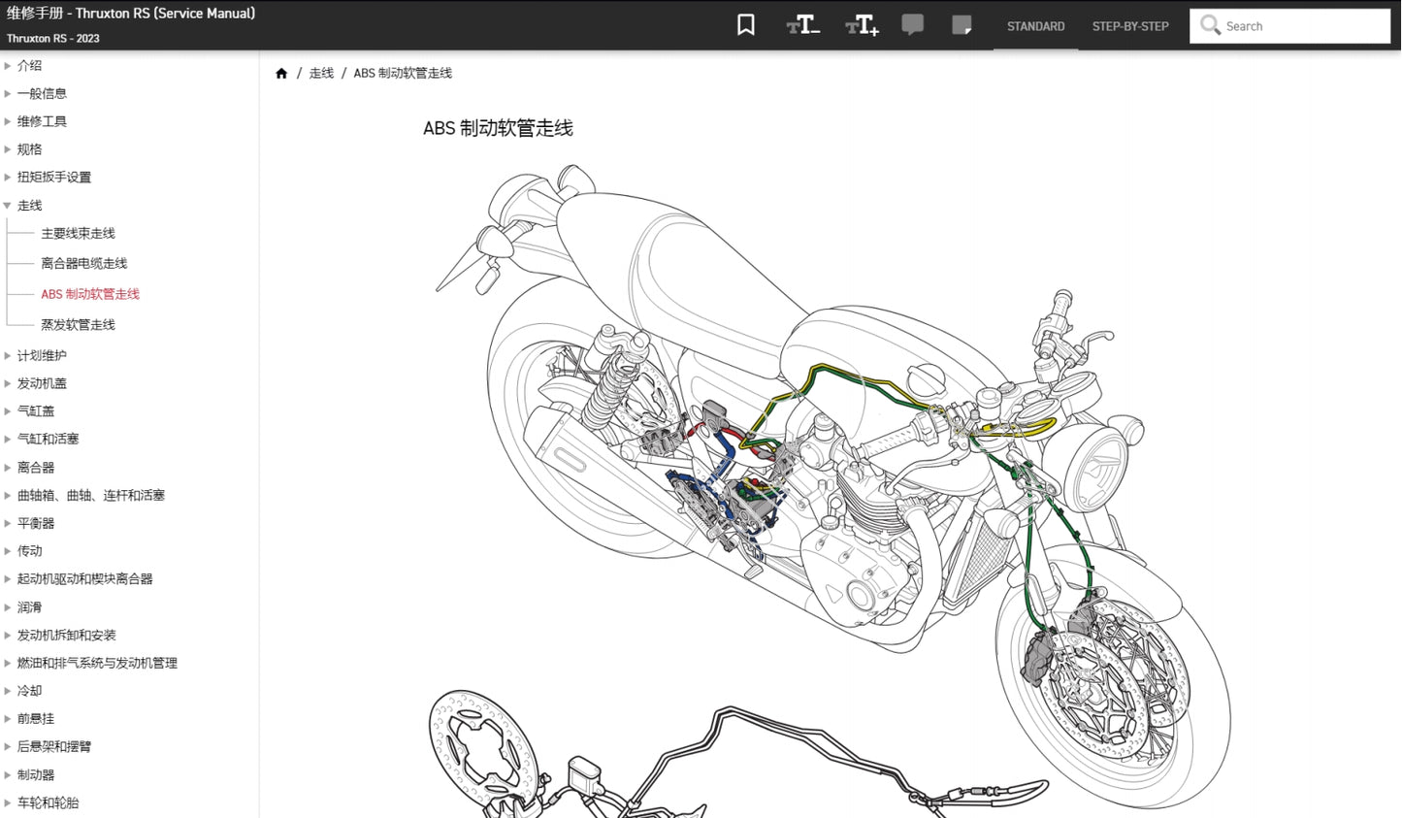Open the comments speech bubble icon
The height and width of the screenshot is (818, 1402).
(x=913, y=23)
